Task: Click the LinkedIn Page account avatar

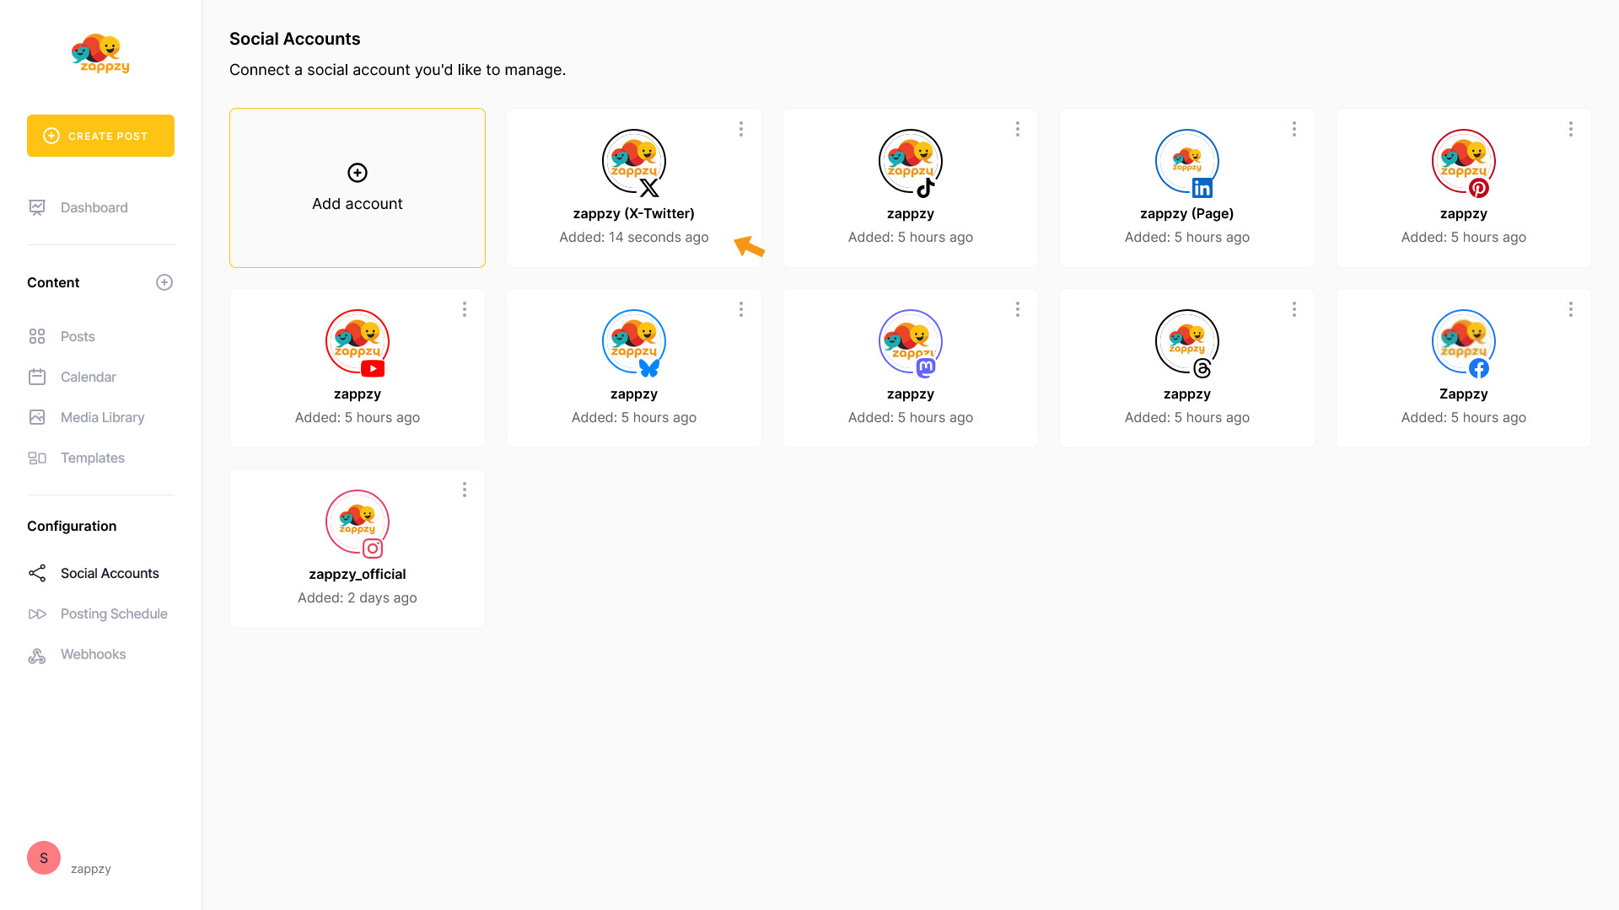Action: tap(1187, 162)
